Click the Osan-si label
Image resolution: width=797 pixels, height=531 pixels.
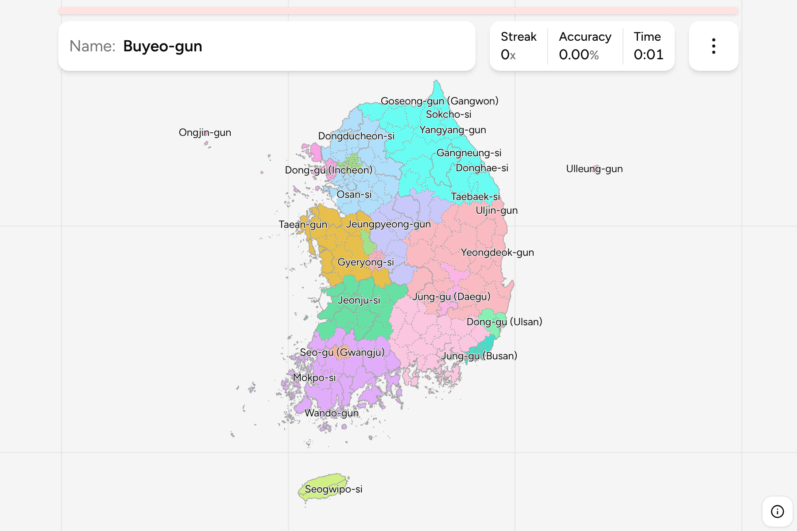pyautogui.click(x=354, y=194)
